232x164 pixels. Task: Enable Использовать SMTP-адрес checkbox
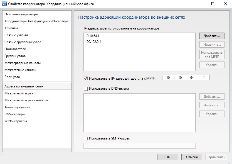click(86, 138)
